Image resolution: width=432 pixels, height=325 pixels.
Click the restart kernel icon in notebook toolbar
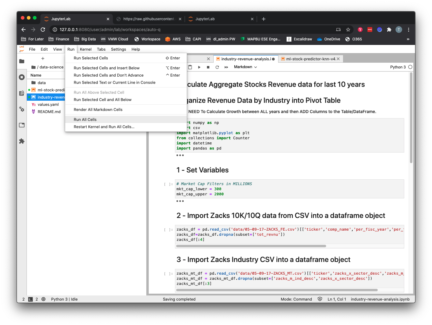tap(217, 67)
